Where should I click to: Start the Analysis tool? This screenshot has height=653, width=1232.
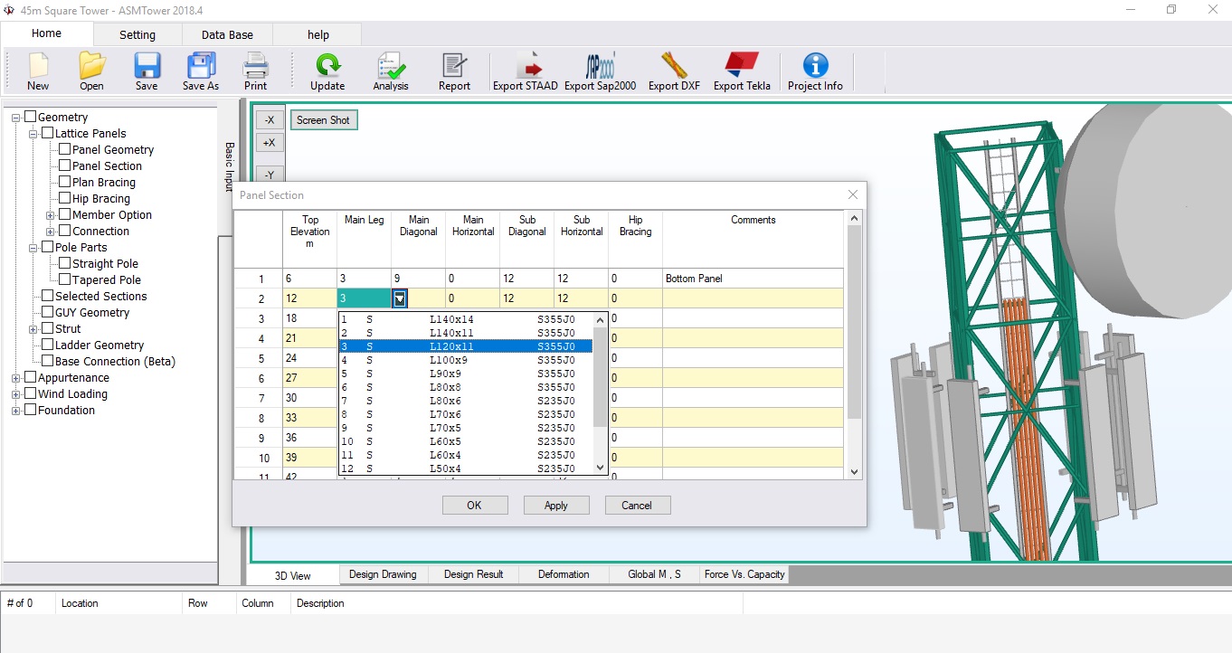pyautogui.click(x=391, y=71)
